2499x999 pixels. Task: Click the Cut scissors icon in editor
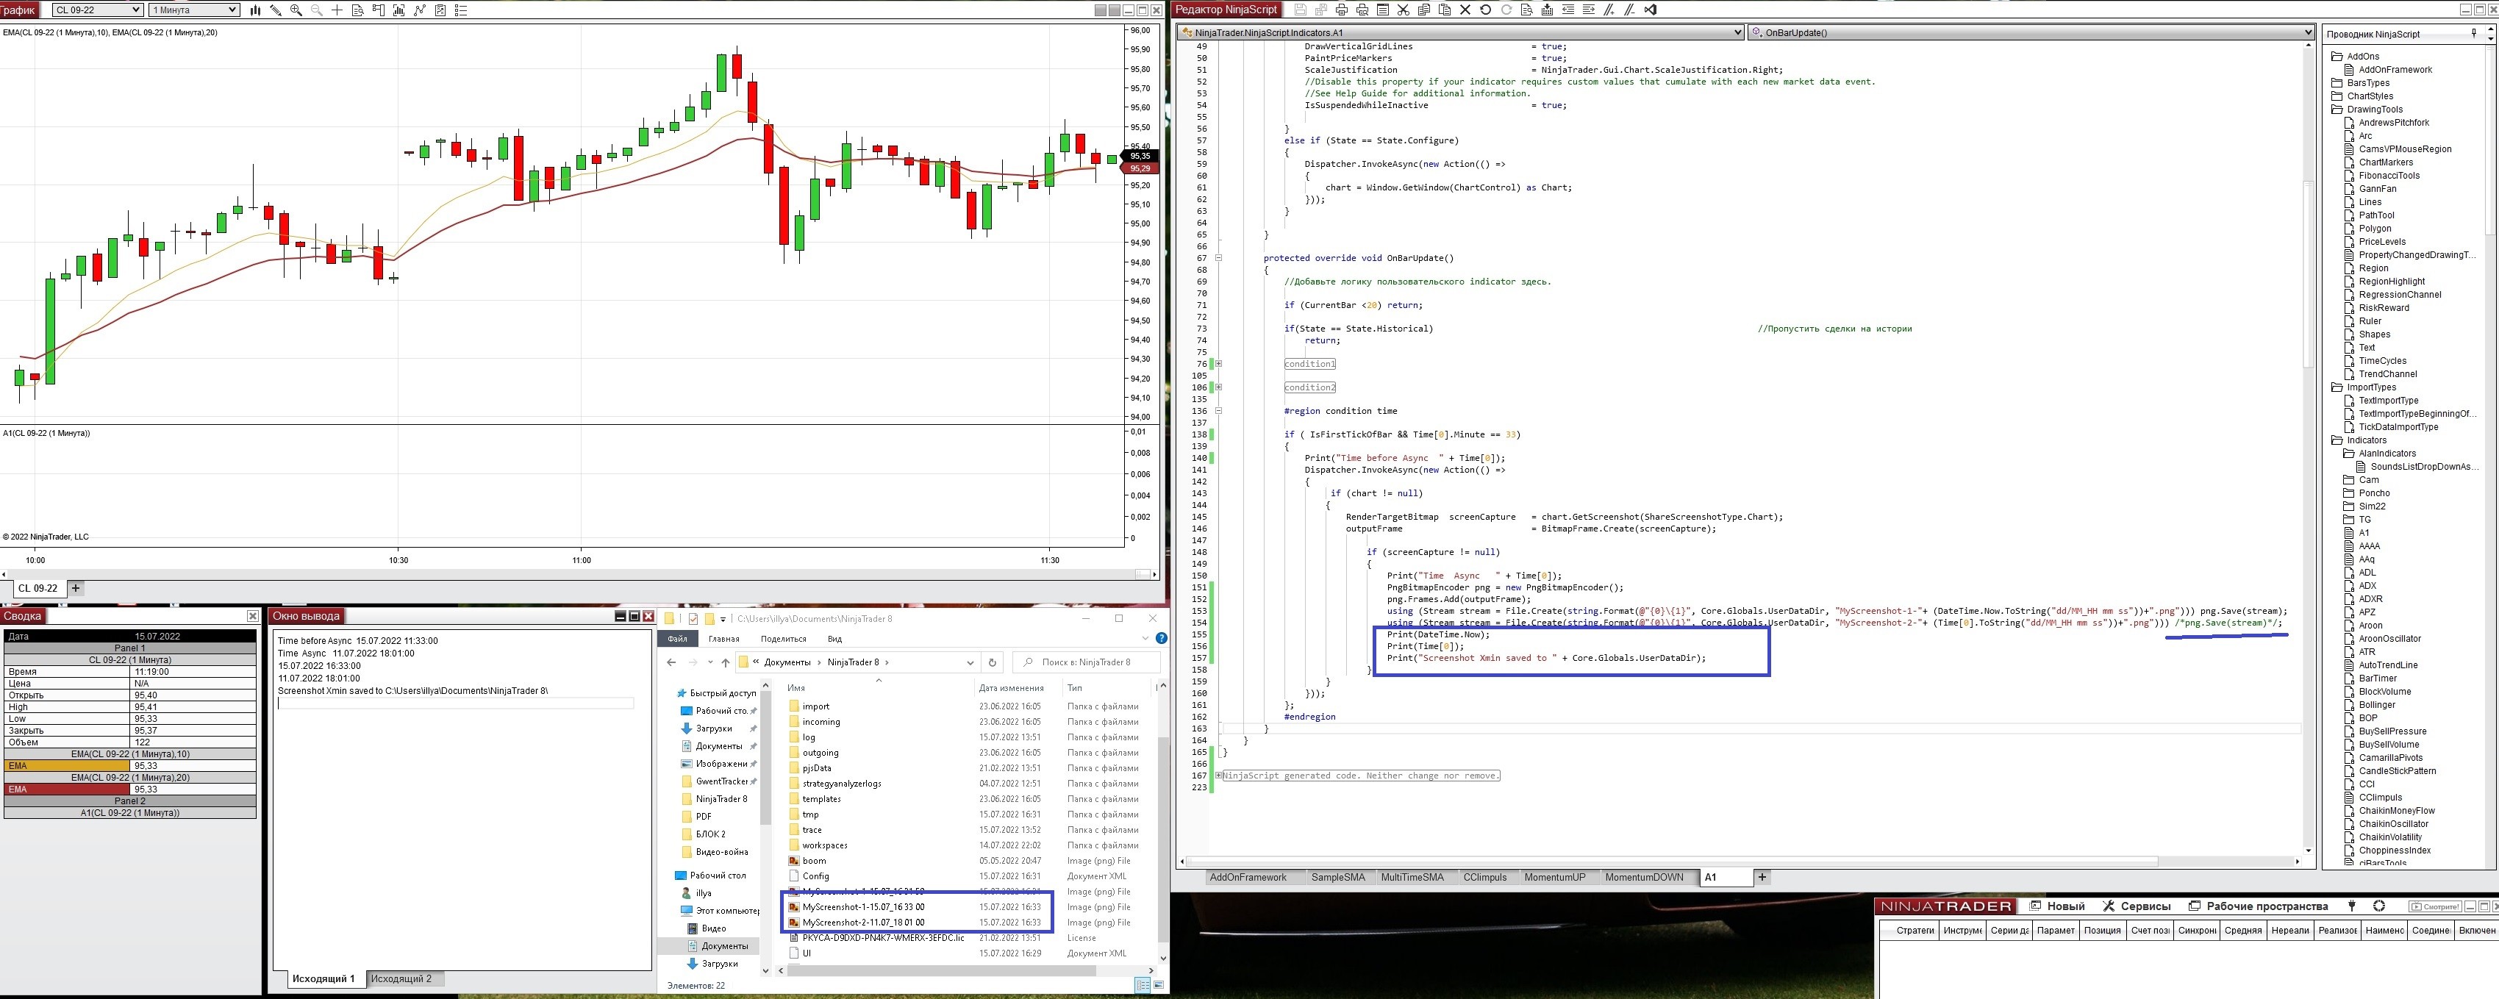tap(1404, 10)
